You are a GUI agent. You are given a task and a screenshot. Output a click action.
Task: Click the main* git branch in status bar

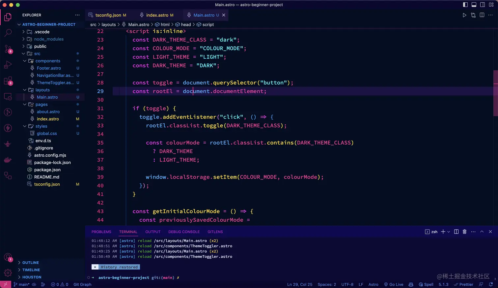(x=21, y=284)
